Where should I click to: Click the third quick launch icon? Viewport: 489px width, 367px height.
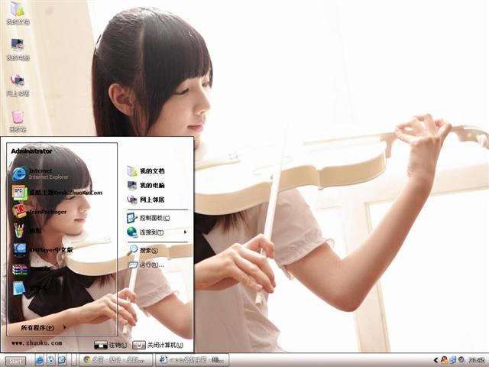click(x=62, y=360)
